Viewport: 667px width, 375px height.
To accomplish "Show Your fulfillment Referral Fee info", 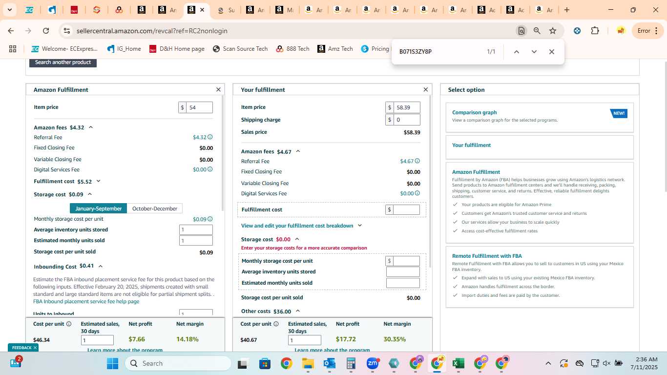I will (x=417, y=161).
